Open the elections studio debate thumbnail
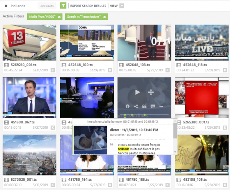 coord(87,98)
